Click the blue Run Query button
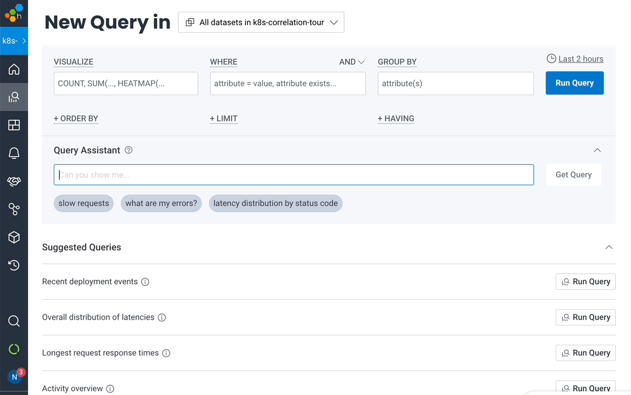 click(x=574, y=83)
